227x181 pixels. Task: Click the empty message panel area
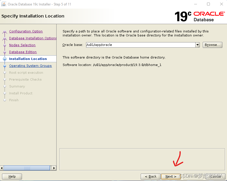click(x=142, y=159)
